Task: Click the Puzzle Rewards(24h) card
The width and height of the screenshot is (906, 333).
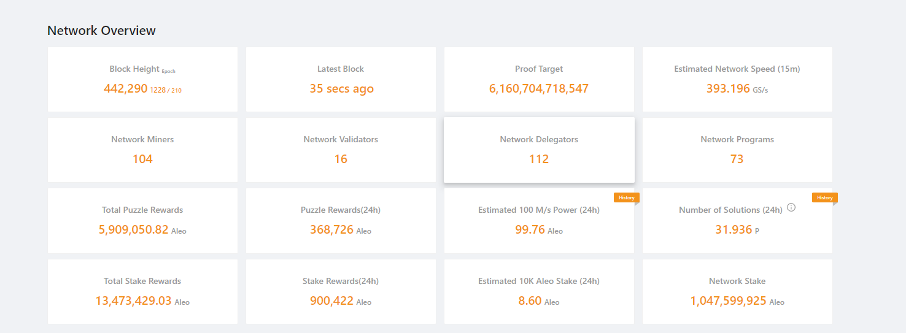Action: point(341,221)
